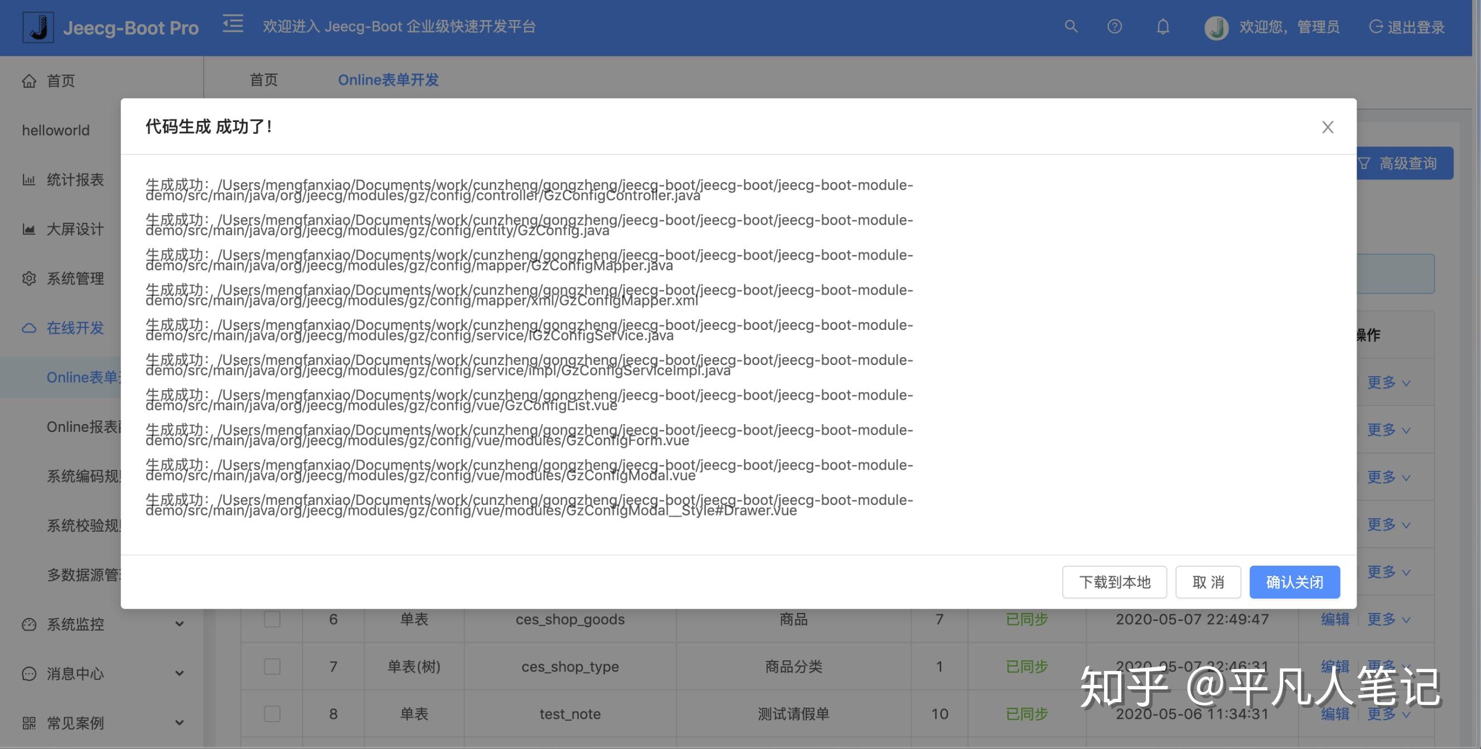
Task: Check the checkbox for ces_shop_type row
Action: point(272,667)
